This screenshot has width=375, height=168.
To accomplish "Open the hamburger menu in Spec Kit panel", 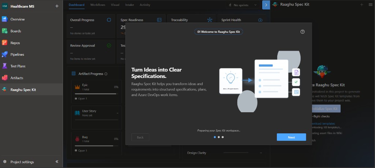I will [371, 4].
